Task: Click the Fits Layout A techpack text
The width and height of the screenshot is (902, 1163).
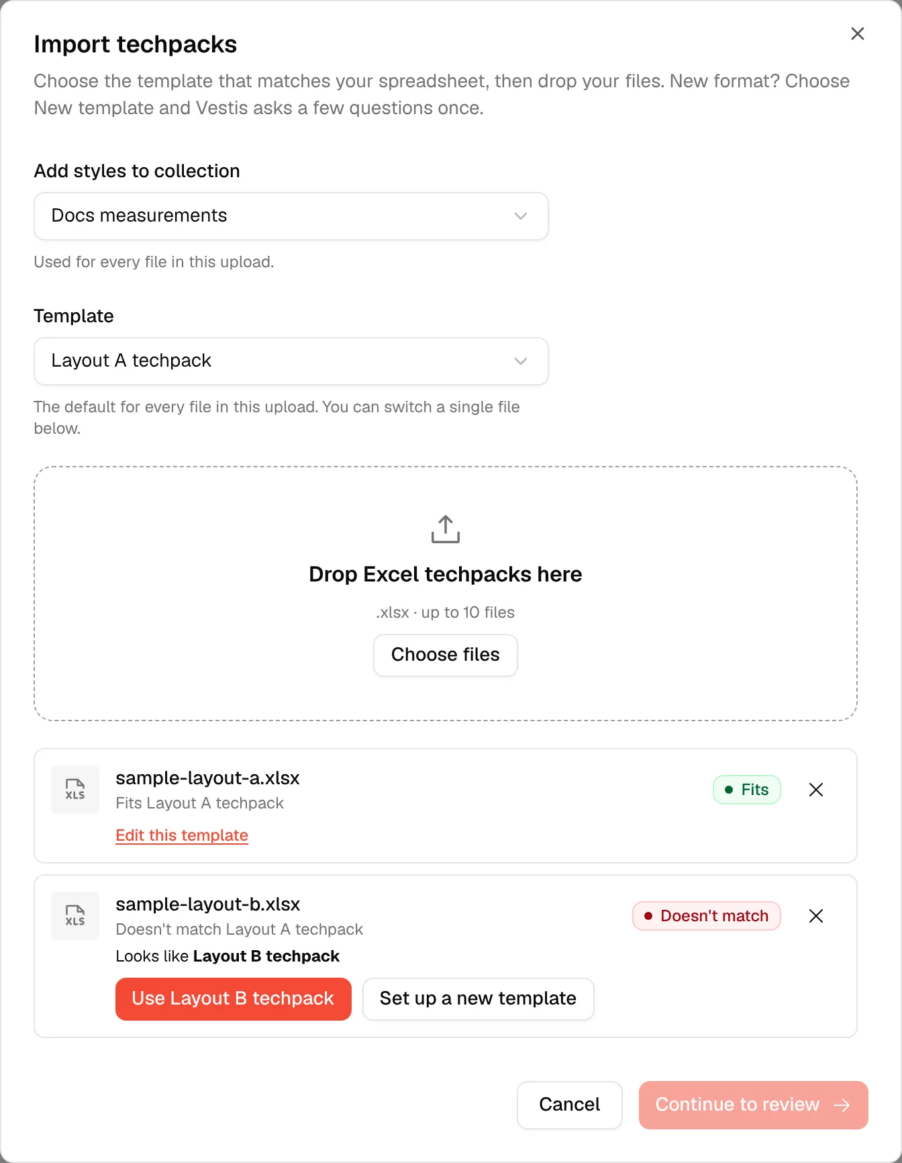Action: coord(199,803)
